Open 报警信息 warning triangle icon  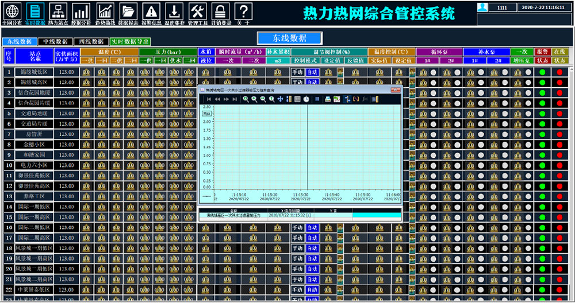(x=151, y=11)
